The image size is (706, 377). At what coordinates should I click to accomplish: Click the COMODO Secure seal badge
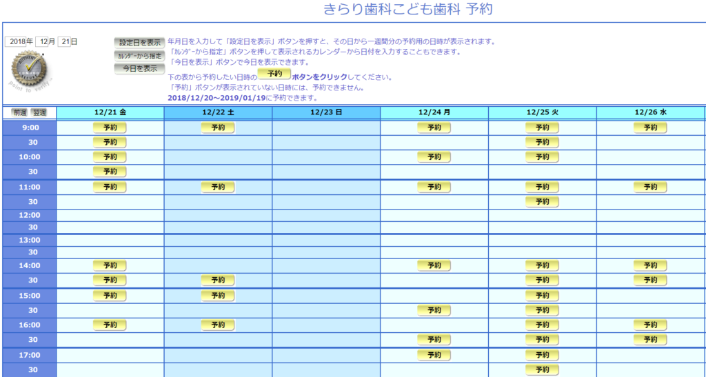[x=29, y=70]
